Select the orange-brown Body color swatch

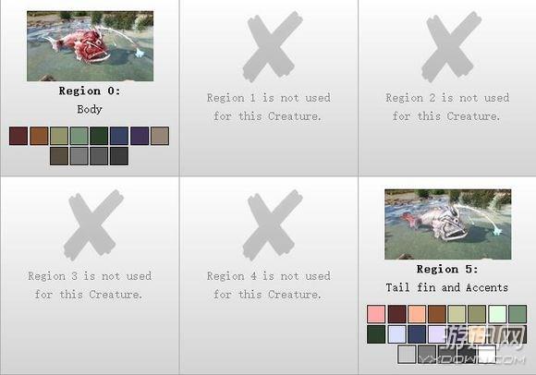[39, 136]
